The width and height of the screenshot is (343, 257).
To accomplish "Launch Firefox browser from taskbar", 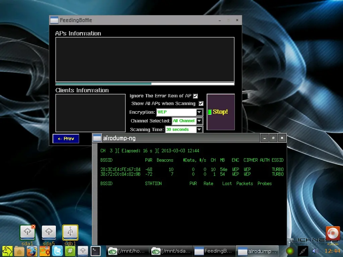I will (32, 251).
